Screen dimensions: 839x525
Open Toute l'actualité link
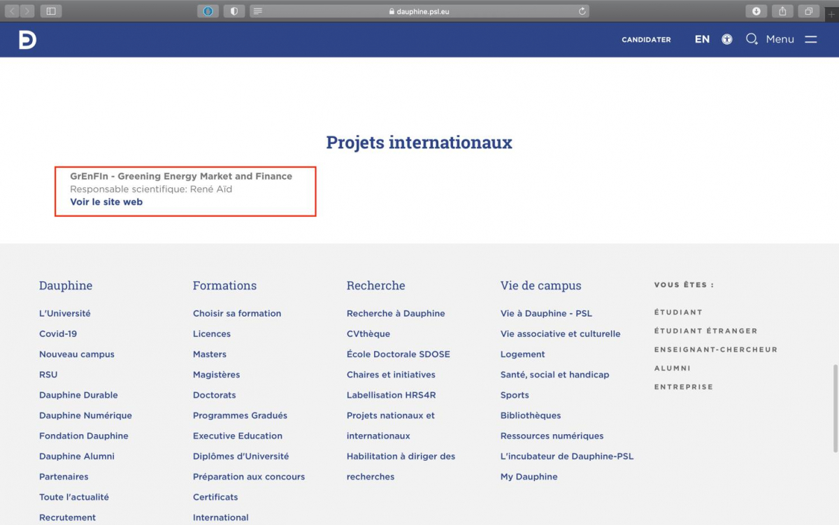click(74, 497)
